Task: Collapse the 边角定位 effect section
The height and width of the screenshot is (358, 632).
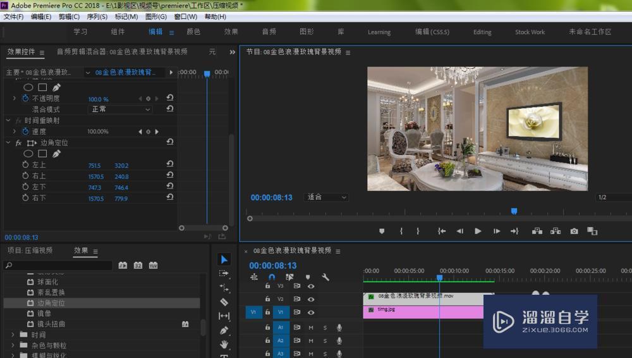Action: tap(8, 142)
